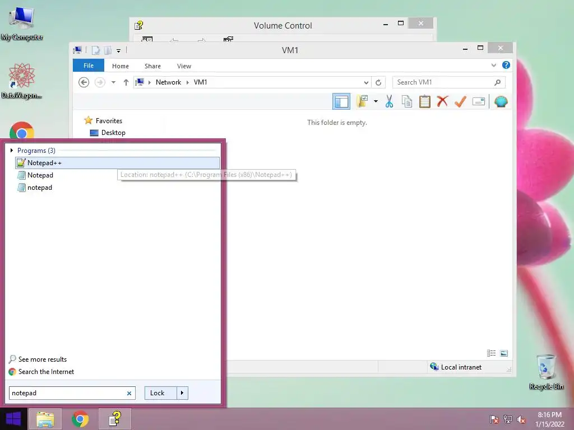The height and width of the screenshot is (430, 574).
Task: Click the search magnifier in VM1
Action: tap(497, 82)
